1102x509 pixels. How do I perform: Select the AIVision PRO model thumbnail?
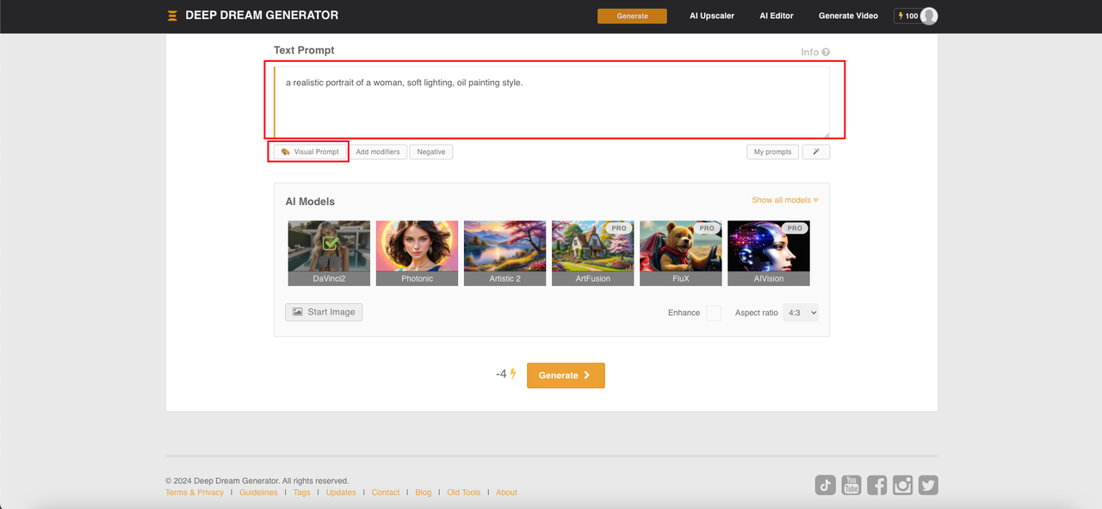(768, 253)
